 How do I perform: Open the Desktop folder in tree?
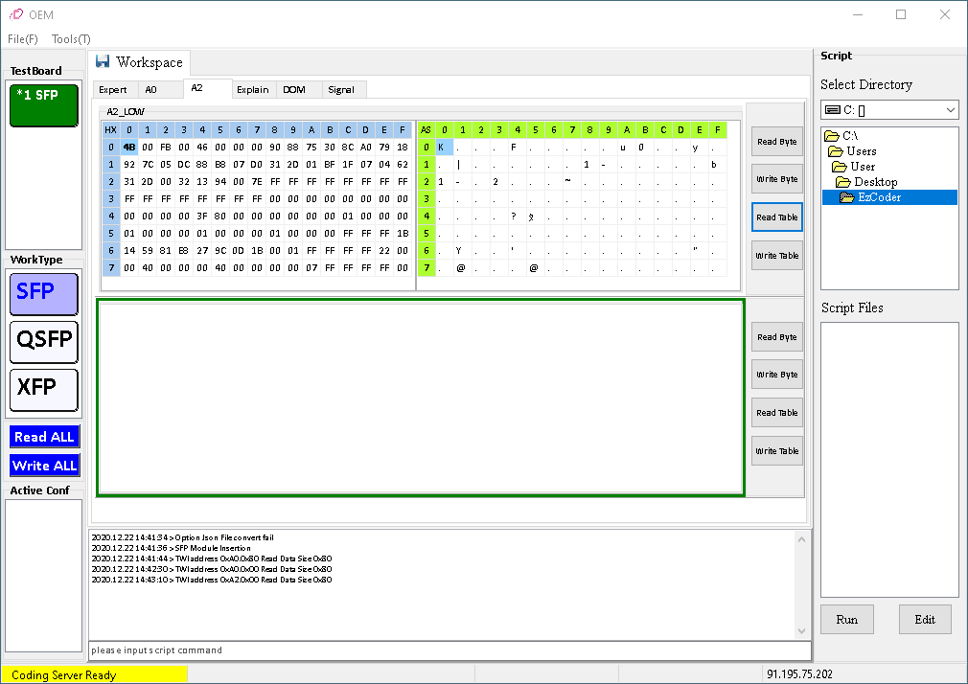click(875, 182)
